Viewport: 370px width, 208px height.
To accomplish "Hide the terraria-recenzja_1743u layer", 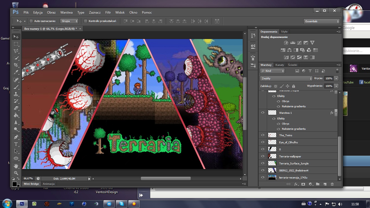I will click(262, 177).
